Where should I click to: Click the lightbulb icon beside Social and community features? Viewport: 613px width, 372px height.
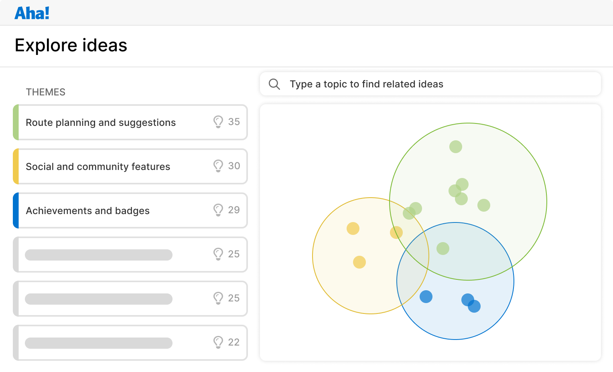[x=218, y=166]
